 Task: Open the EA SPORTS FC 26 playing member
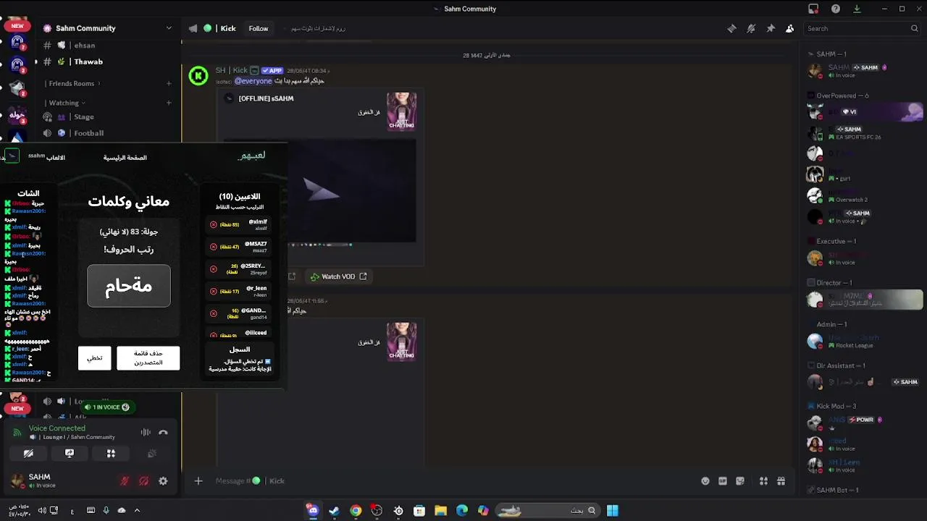tap(865, 133)
